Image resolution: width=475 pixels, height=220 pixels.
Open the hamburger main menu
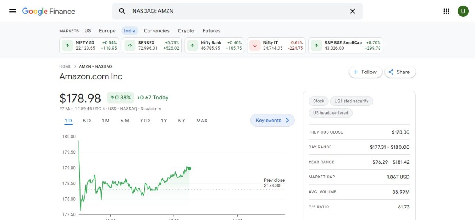[13, 11]
